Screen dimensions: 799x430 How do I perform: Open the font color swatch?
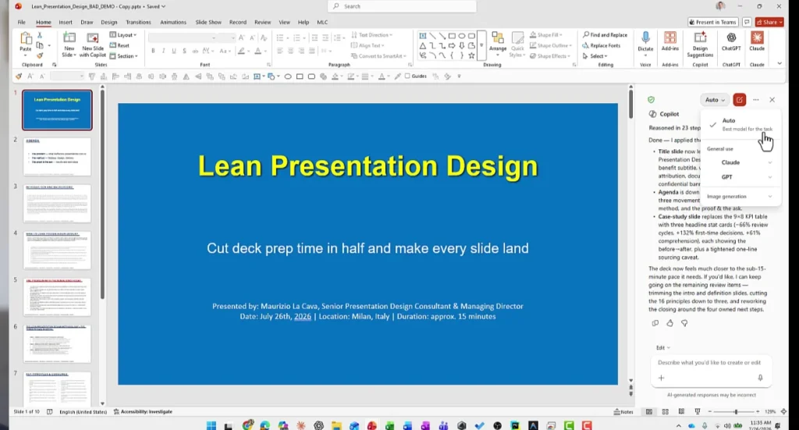257,51
